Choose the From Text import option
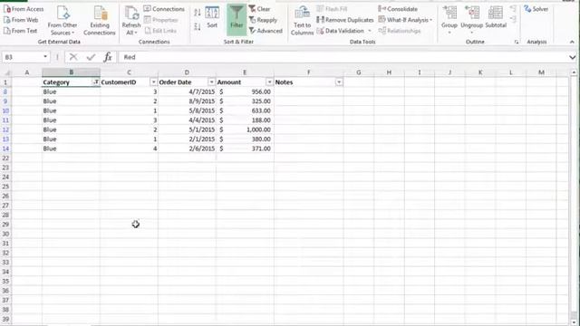 click(20, 31)
